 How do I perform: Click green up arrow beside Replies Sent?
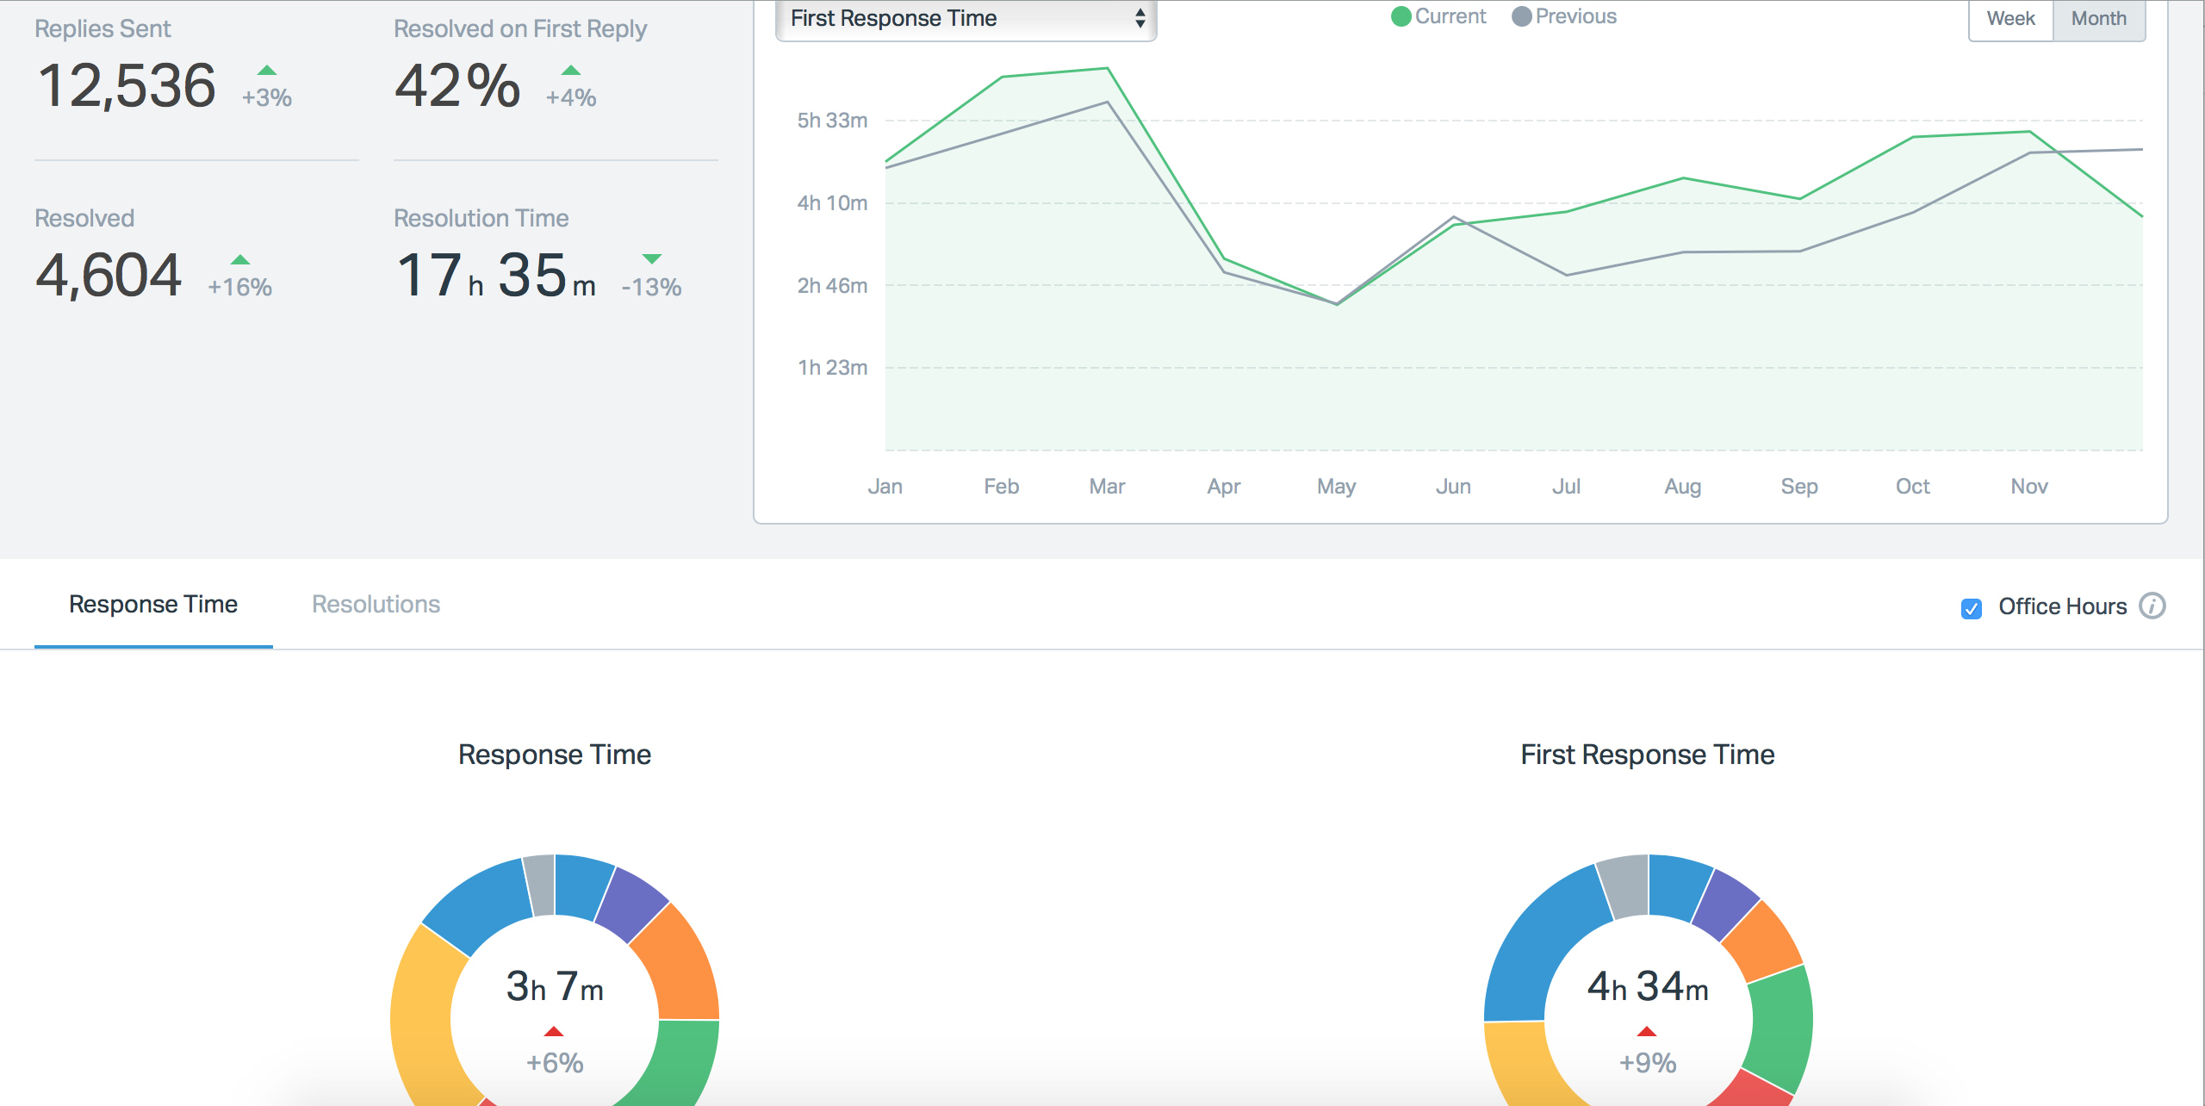(267, 71)
